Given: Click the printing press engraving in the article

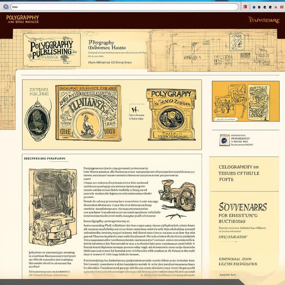Looking at the screenshot, I should [53, 207].
